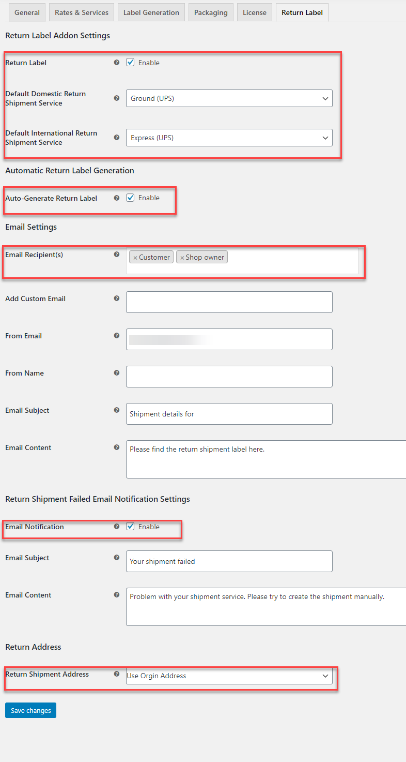
Task: Switch to the Rates & Services tab
Action: coord(82,12)
